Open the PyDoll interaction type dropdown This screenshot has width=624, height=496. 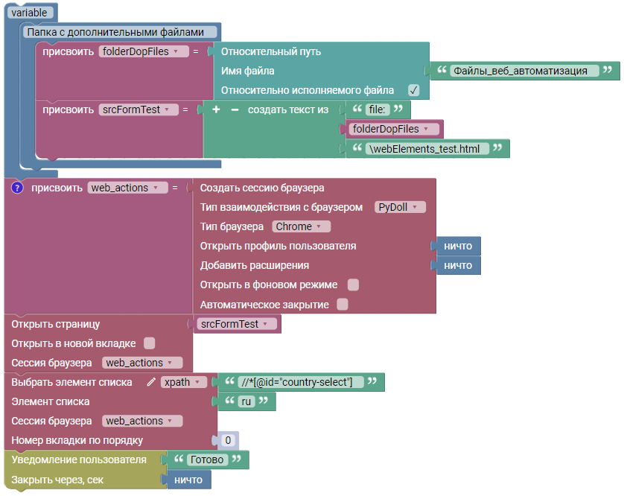coord(400,207)
